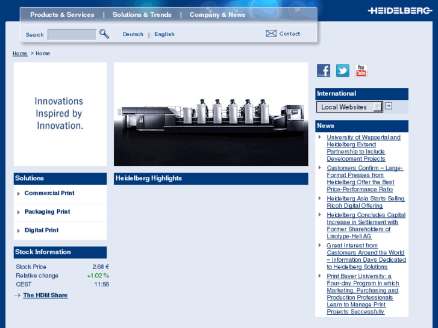
Task: Open The HDM Share link
Action: click(x=45, y=295)
